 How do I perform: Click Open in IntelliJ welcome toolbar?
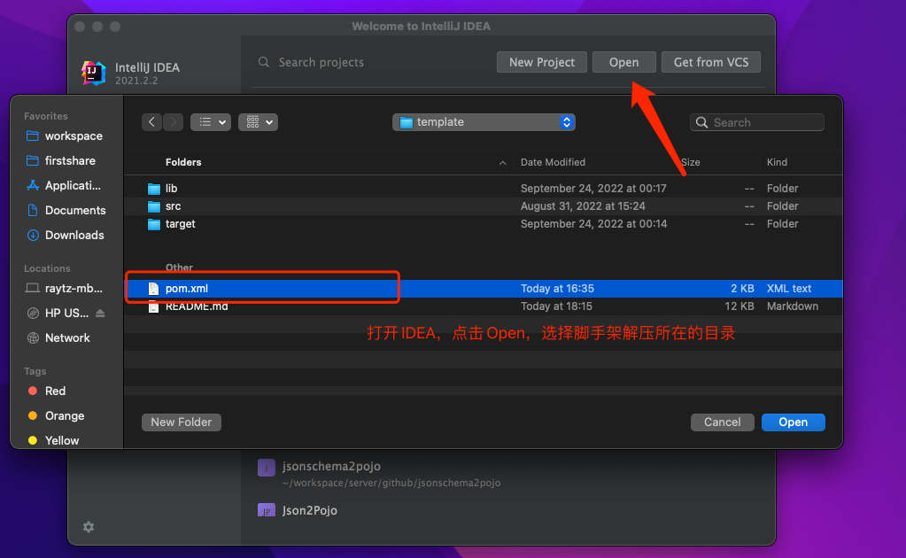point(624,62)
